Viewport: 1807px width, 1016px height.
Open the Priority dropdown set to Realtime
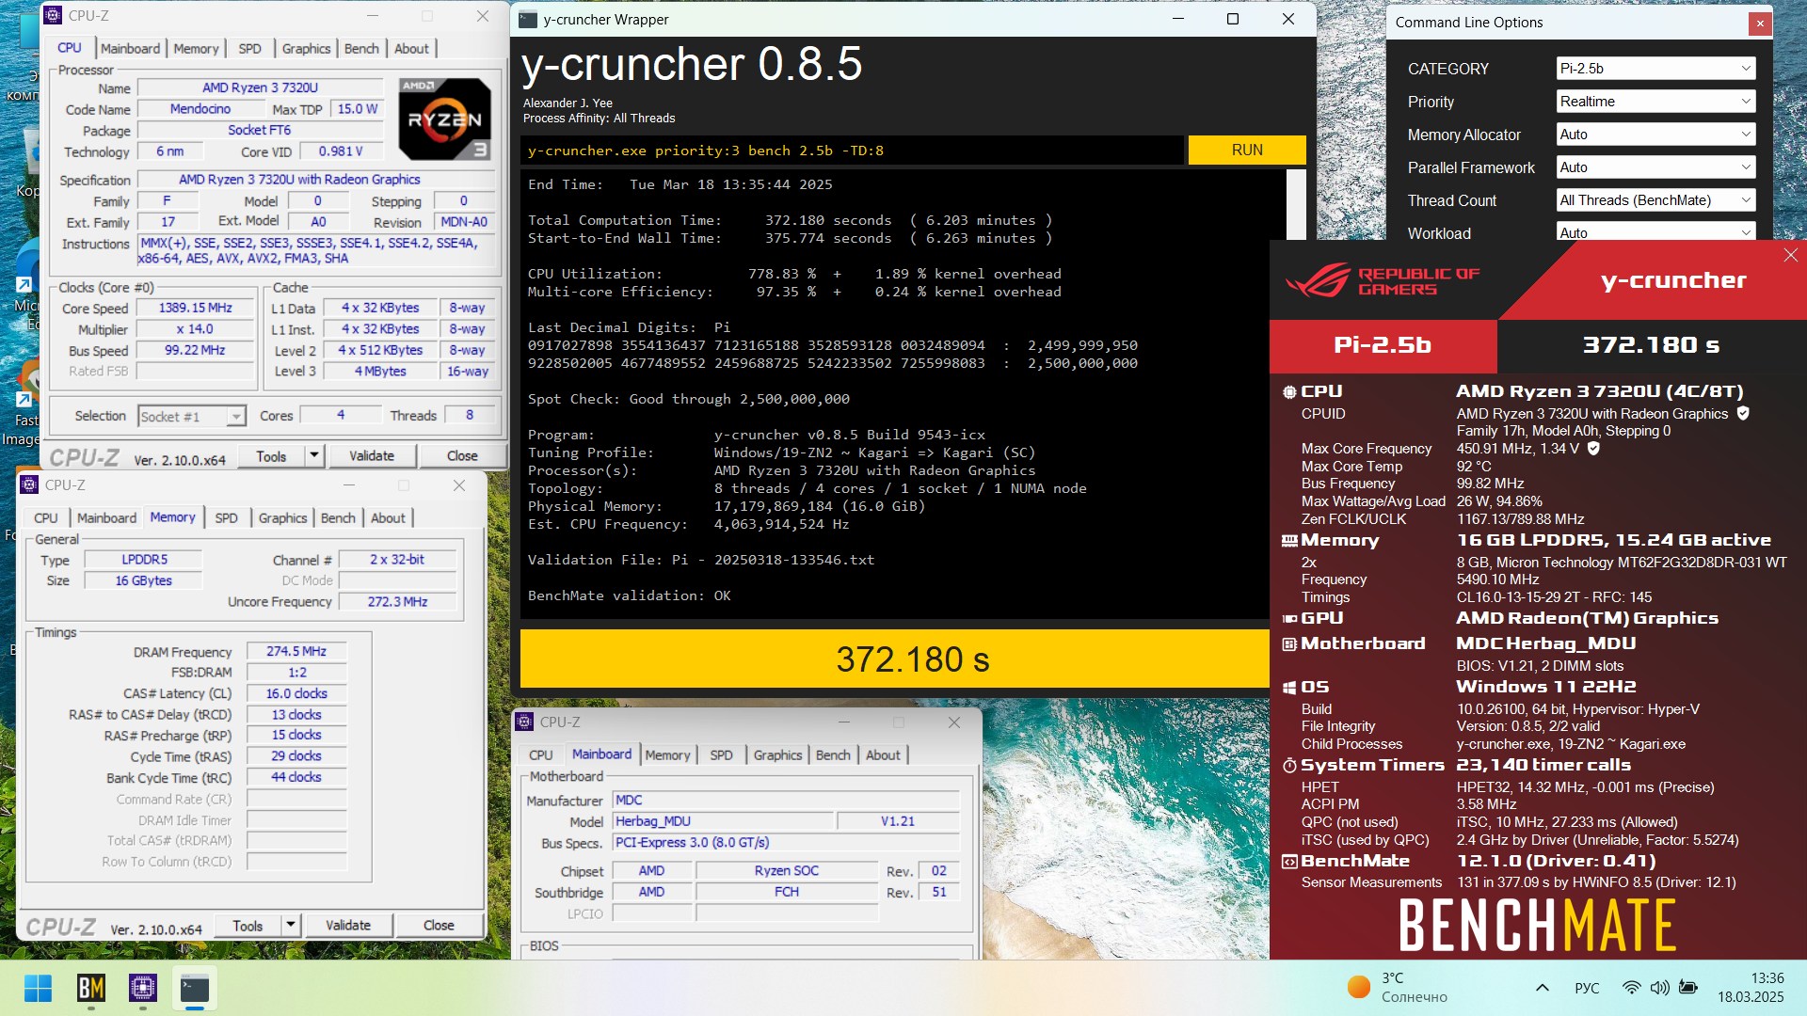tap(1655, 102)
